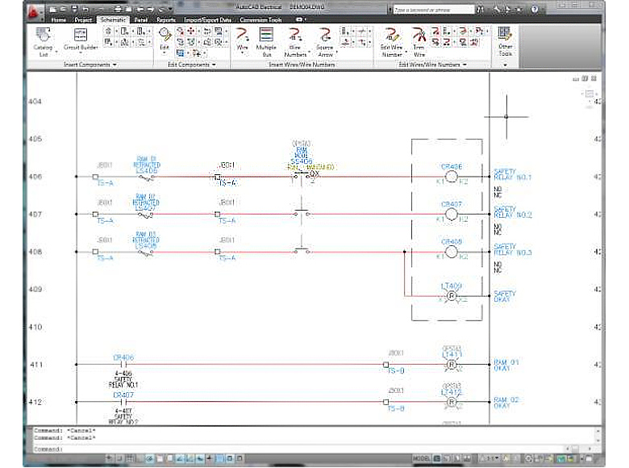Switch to the Panel ribbon tab
This screenshot has height=468, width=629.
(141, 19)
